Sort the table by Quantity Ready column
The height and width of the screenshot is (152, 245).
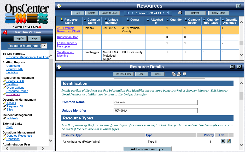192,21
